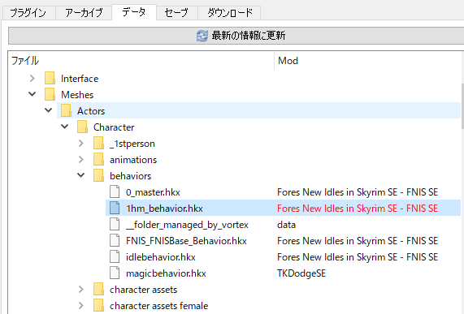Click the Mod cell for idlebehavior.hkx

(x=358, y=257)
